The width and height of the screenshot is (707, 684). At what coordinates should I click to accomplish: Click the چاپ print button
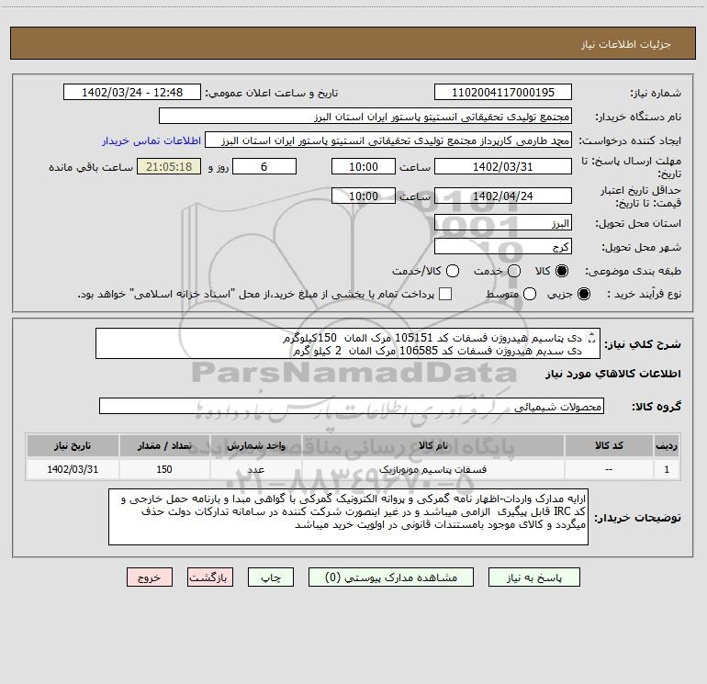point(271,577)
